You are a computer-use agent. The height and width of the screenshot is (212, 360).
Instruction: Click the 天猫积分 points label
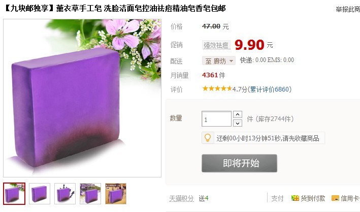coord(181,198)
